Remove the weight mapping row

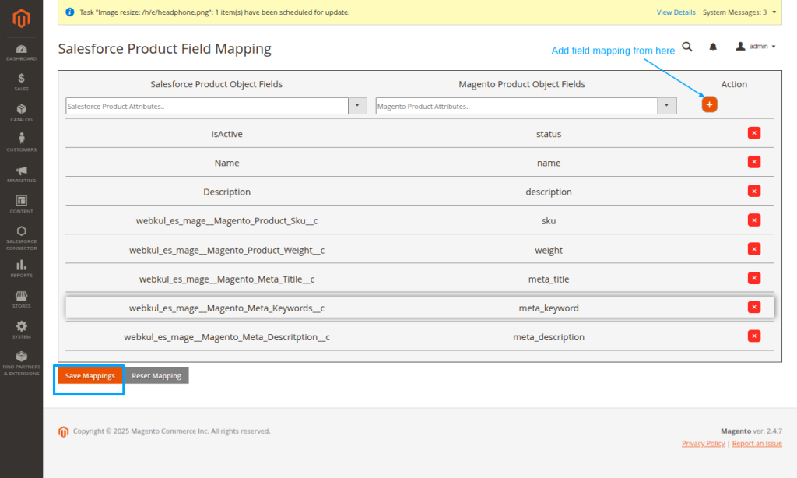[754, 249]
